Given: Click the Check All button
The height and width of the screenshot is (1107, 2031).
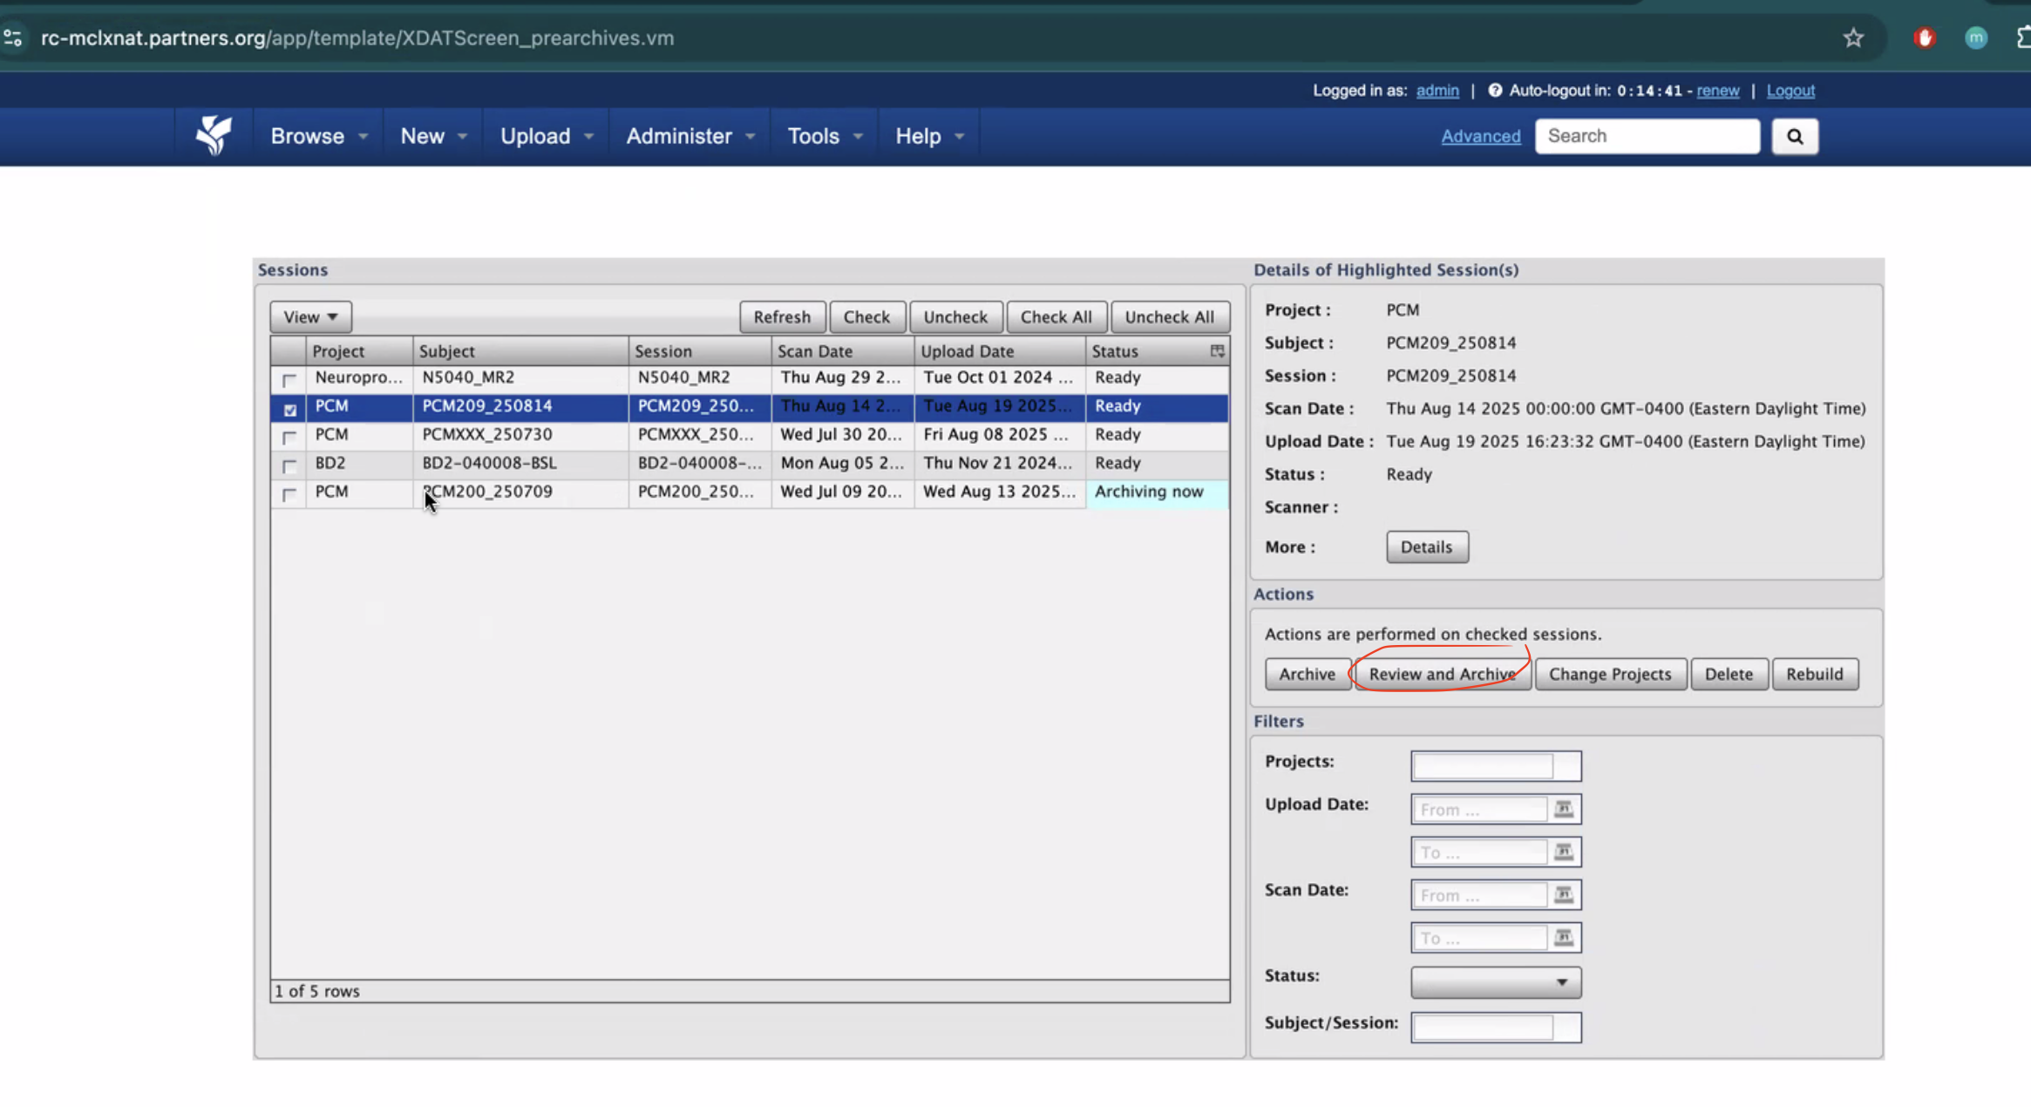Looking at the screenshot, I should [1056, 316].
